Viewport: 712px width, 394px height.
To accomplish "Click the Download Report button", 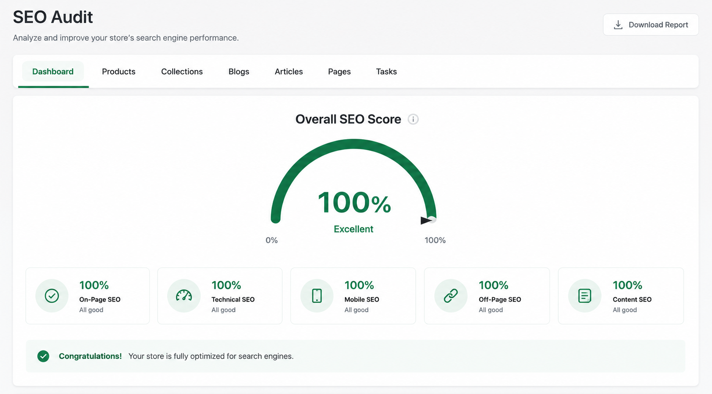I will (x=651, y=25).
